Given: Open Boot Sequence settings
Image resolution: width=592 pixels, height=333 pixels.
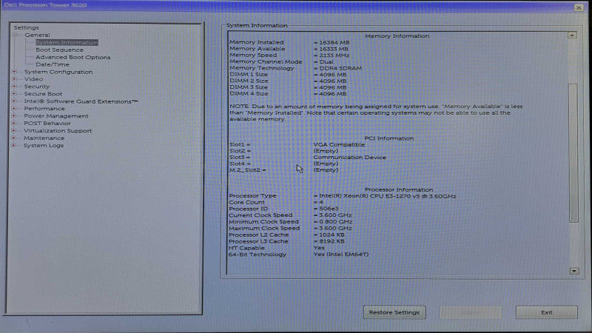Looking at the screenshot, I should tap(60, 50).
